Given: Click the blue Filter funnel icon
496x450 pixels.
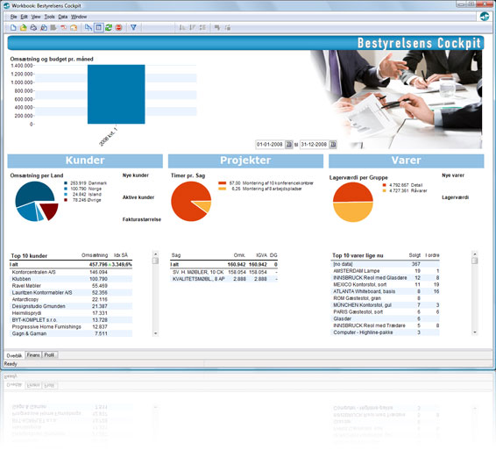Looking at the screenshot, I should [x=133, y=28].
